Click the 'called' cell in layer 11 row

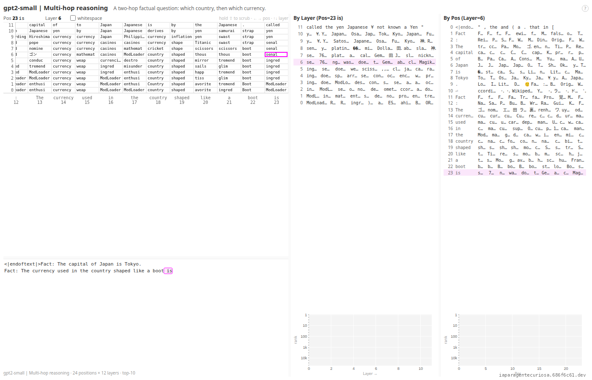[x=276, y=25]
